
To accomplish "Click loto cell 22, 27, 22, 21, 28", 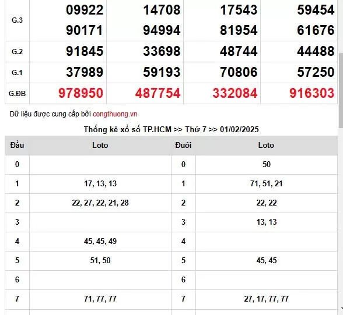I will coord(100,203).
